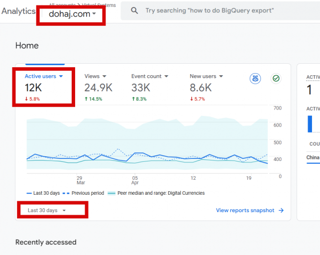Image resolution: width=320 pixels, height=255 pixels.
Task: Expand the Active users metric dropdown
Action: 61,77
